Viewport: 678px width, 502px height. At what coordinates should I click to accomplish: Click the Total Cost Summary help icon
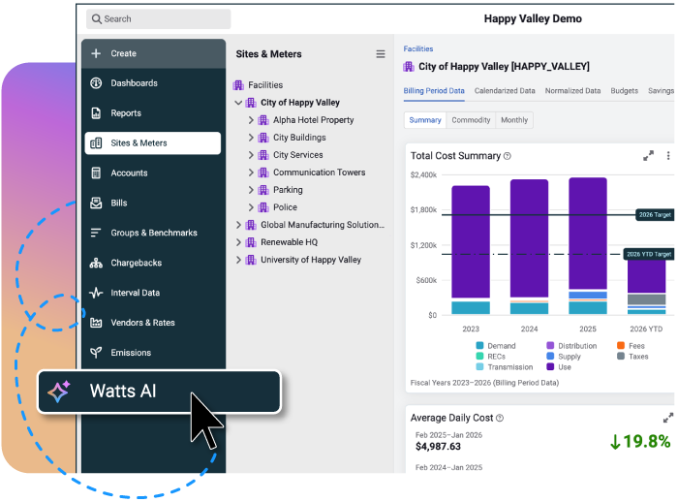(x=508, y=156)
